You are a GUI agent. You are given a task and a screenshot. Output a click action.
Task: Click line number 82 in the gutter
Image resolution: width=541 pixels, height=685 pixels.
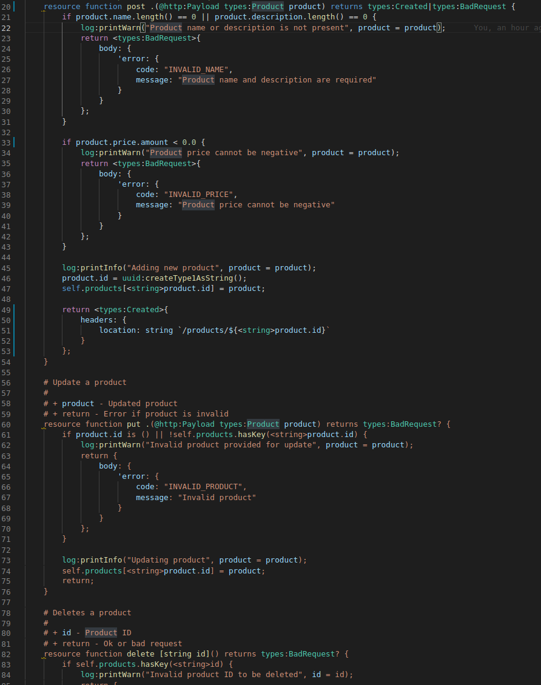[x=6, y=655]
